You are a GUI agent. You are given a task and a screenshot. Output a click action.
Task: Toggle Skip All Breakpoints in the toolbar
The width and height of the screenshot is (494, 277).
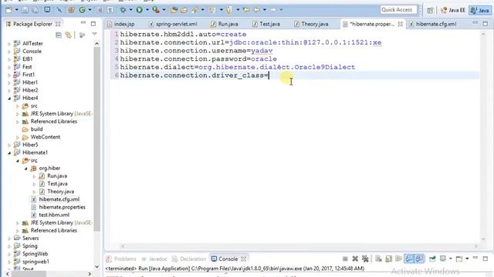(59, 10)
